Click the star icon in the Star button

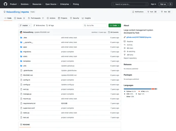pyautogui.click(x=162, y=12)
